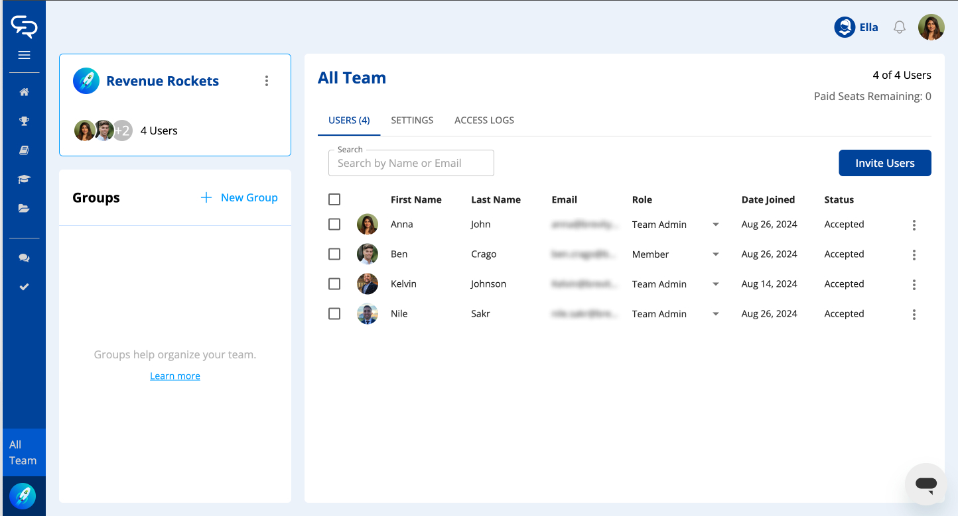Open the home icon in sidebar
This screenshot has width=958, height=516.
click(24, 92)
